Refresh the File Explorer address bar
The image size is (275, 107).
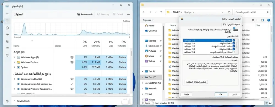click(229, 12)
